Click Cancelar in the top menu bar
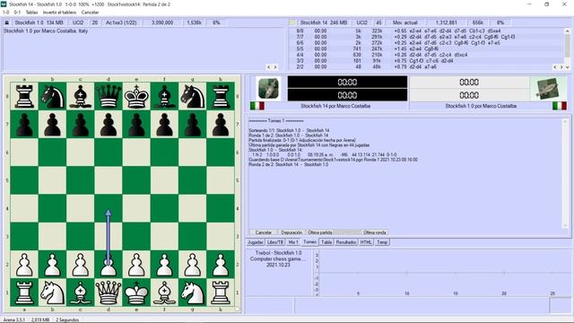Screen dimensions: 574x323 90,13
